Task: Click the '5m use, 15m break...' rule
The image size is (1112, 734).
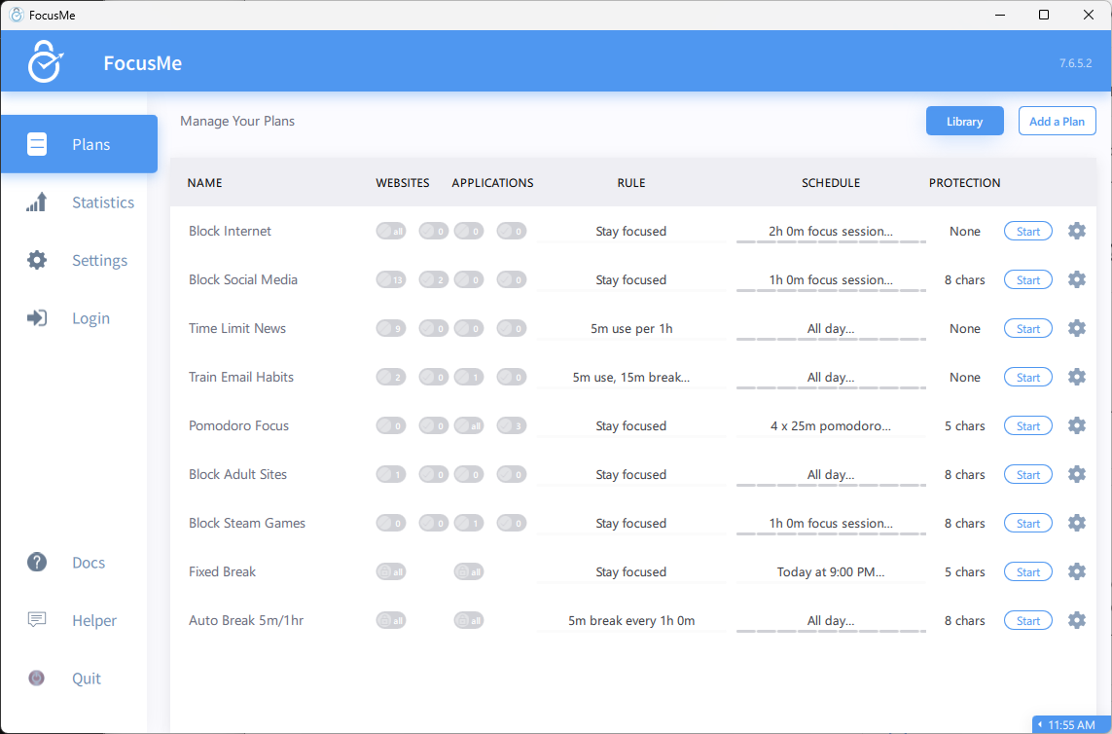Action: (631, 377)
